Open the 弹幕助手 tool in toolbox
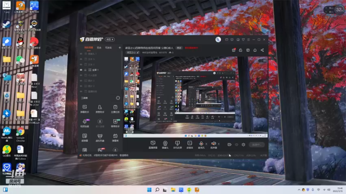 pos(84,109)
